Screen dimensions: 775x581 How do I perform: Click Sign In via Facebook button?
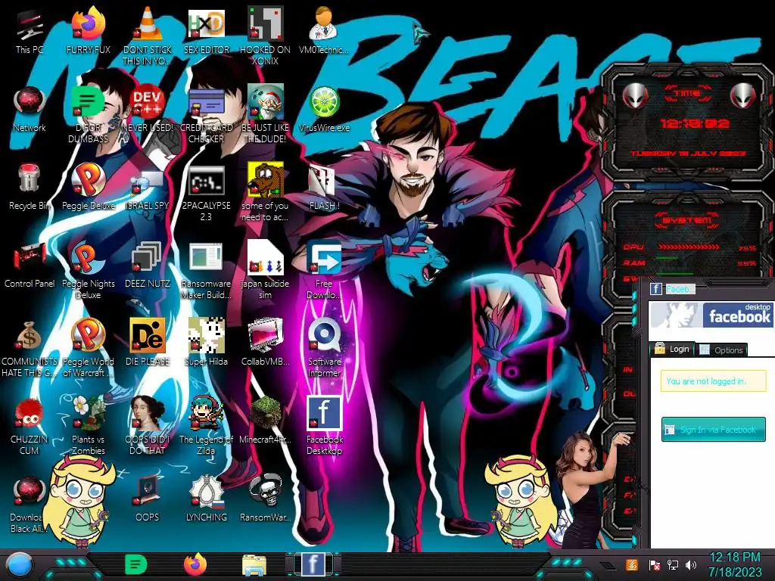tap(713, 430)
